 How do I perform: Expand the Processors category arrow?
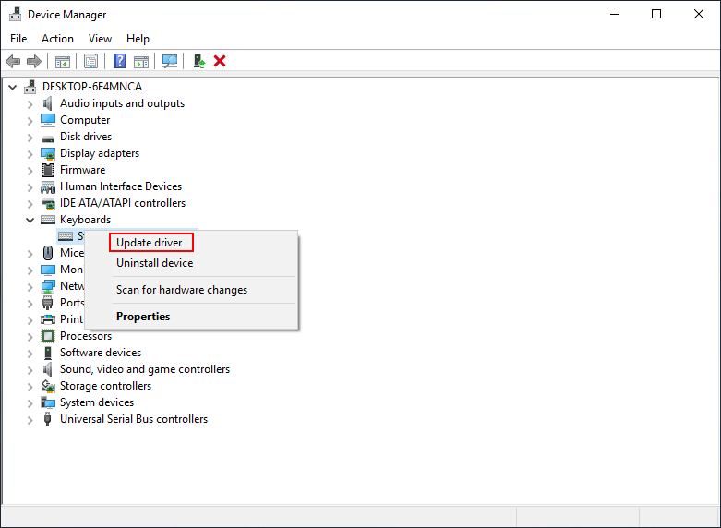[x=30, y=337]
